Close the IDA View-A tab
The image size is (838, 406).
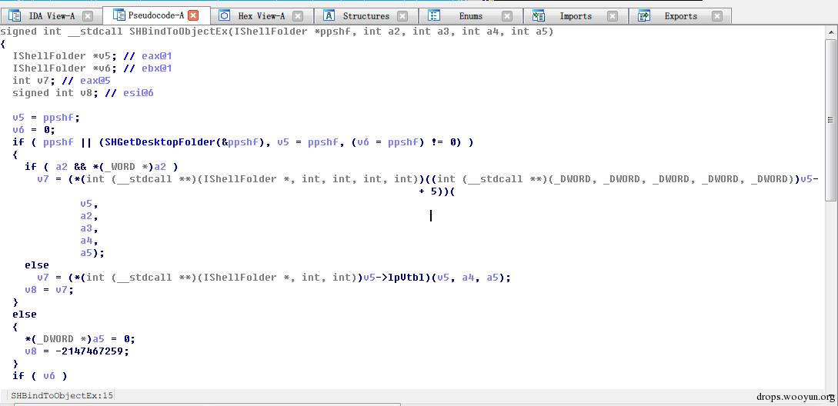(x=88, y=16)
